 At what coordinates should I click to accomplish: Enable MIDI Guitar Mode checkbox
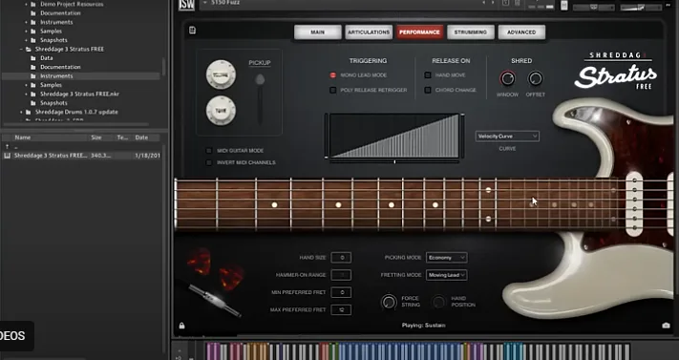[209, 151]
